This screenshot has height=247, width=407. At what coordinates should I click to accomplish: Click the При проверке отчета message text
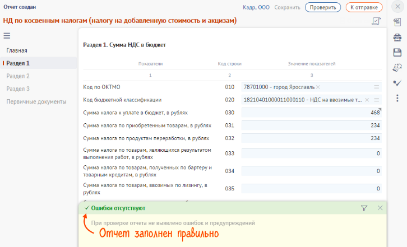pos(173,223)
